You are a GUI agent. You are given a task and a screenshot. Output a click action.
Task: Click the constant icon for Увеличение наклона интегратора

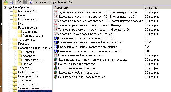click(x=56, y=47)
